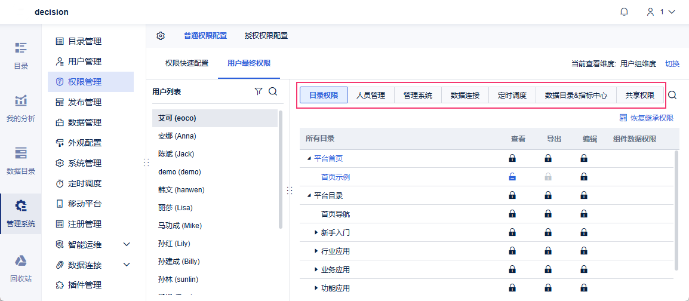Switch to the 权限快速配置 tab

coord(187,63)
